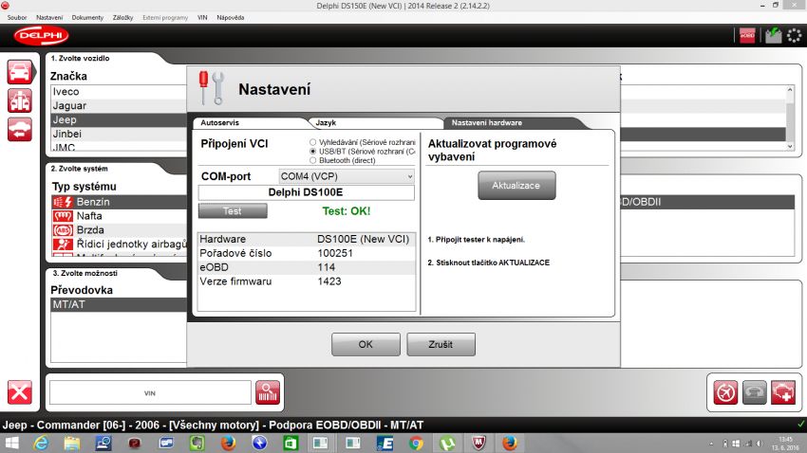Click the Zrušit cancel button

click(441, 344)
